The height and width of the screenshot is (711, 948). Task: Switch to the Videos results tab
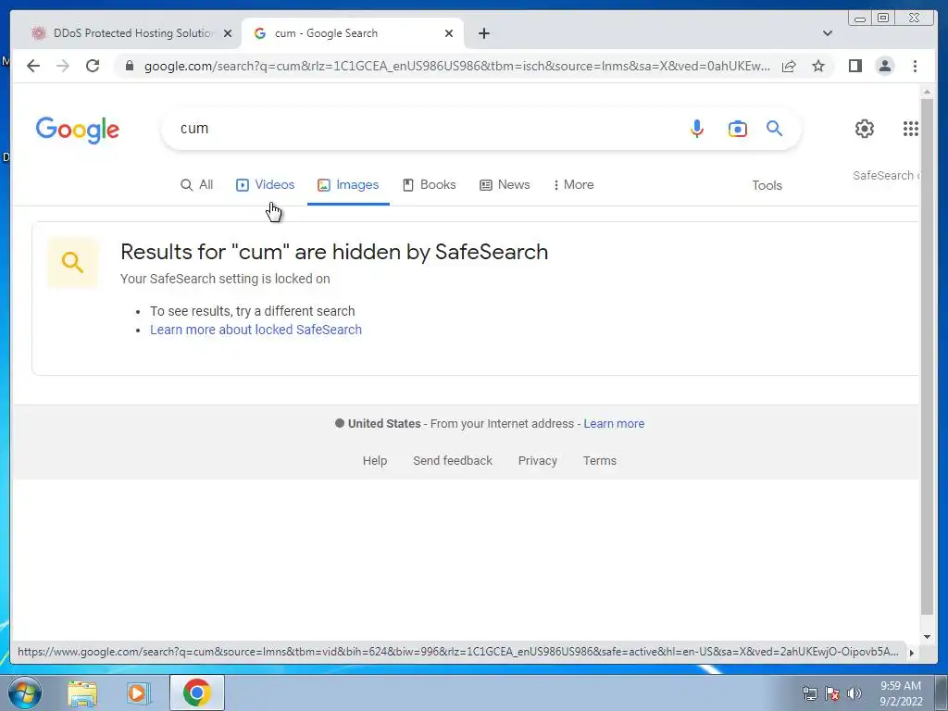pos(265,184)
